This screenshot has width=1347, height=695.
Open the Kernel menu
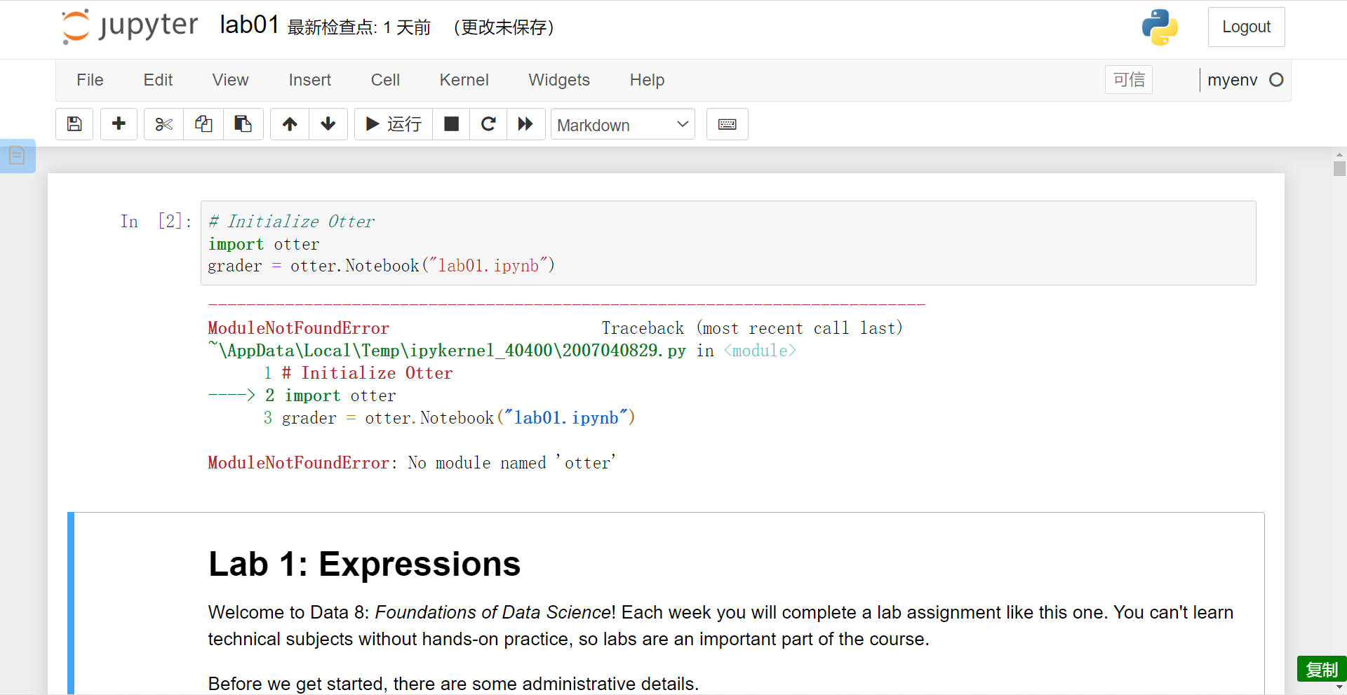click(464, 80)
